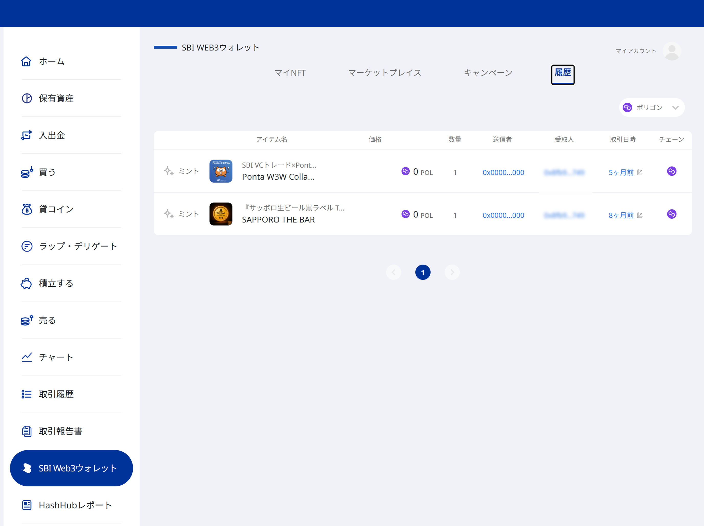
Task: Expand the ポリゴン chain dropdown
Action: tap(652, 108)
